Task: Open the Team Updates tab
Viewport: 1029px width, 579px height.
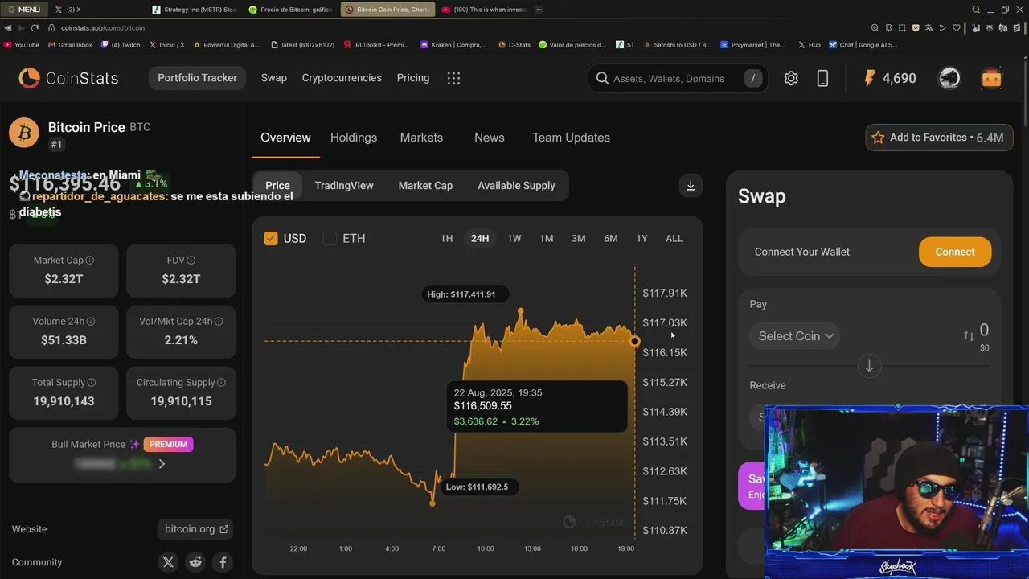Action: [x=571, y=138]
